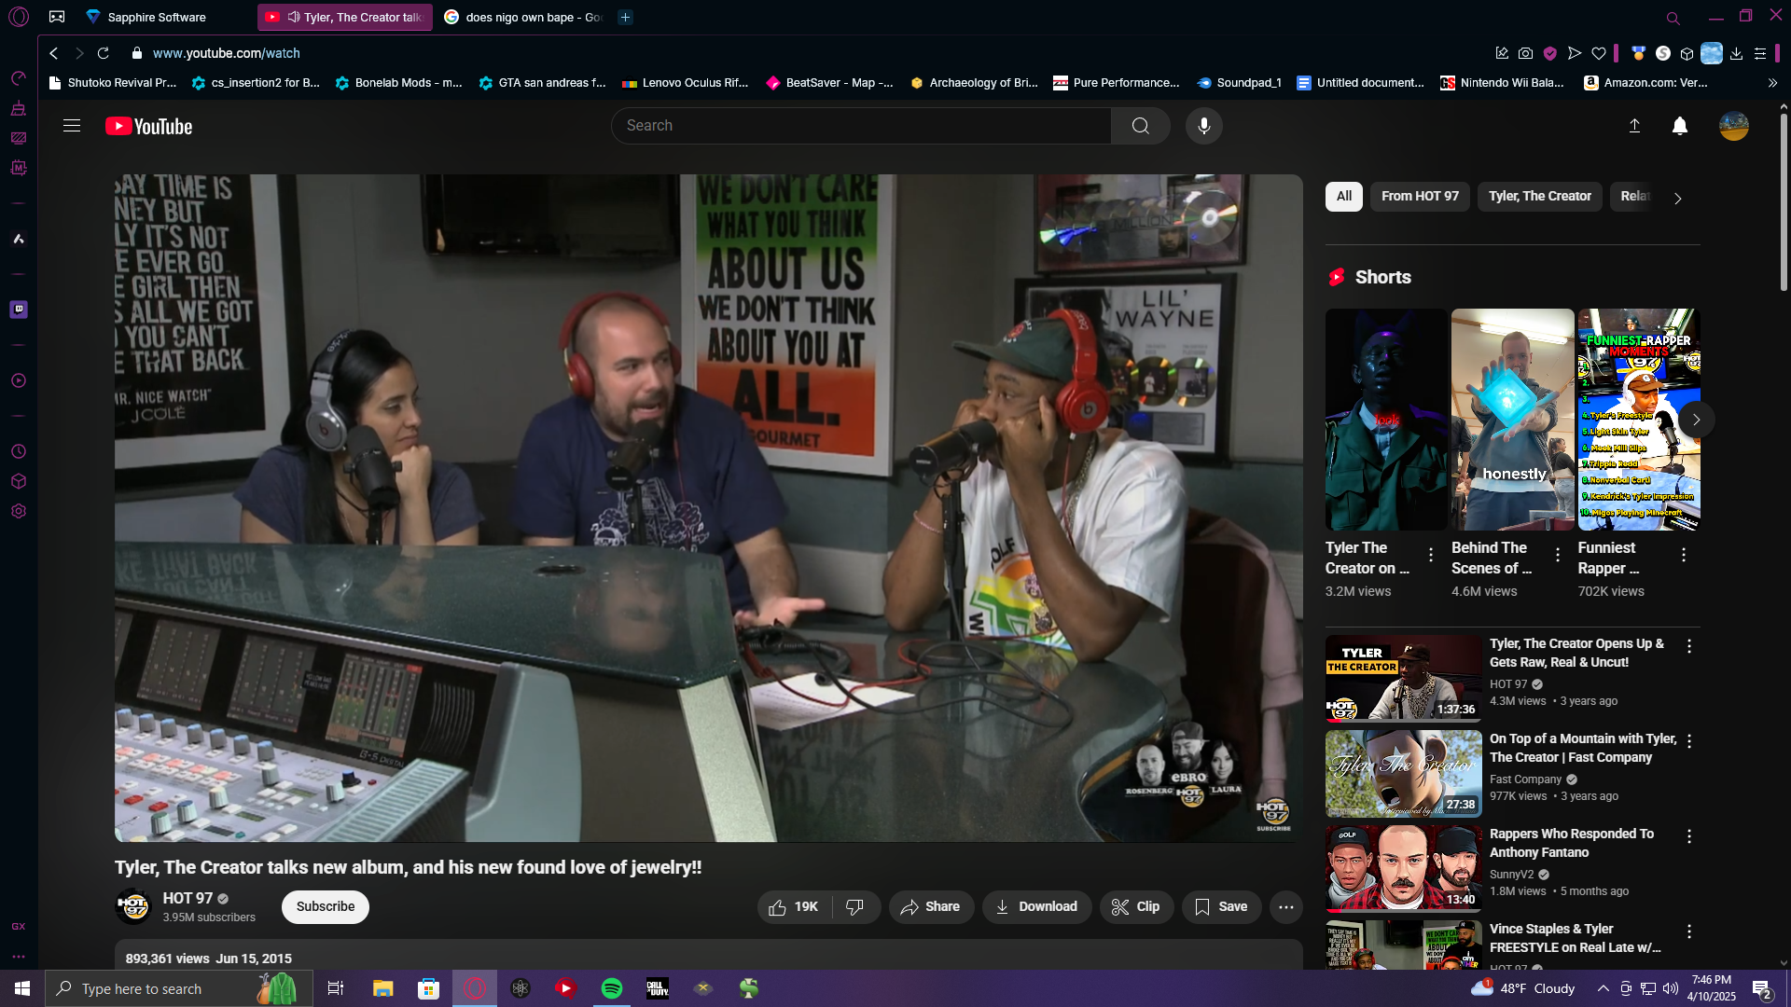The width and height of the screenshot is (1791, 1007).
Task: Subscribe to HOT 97 channel
Action: [325, 907]
